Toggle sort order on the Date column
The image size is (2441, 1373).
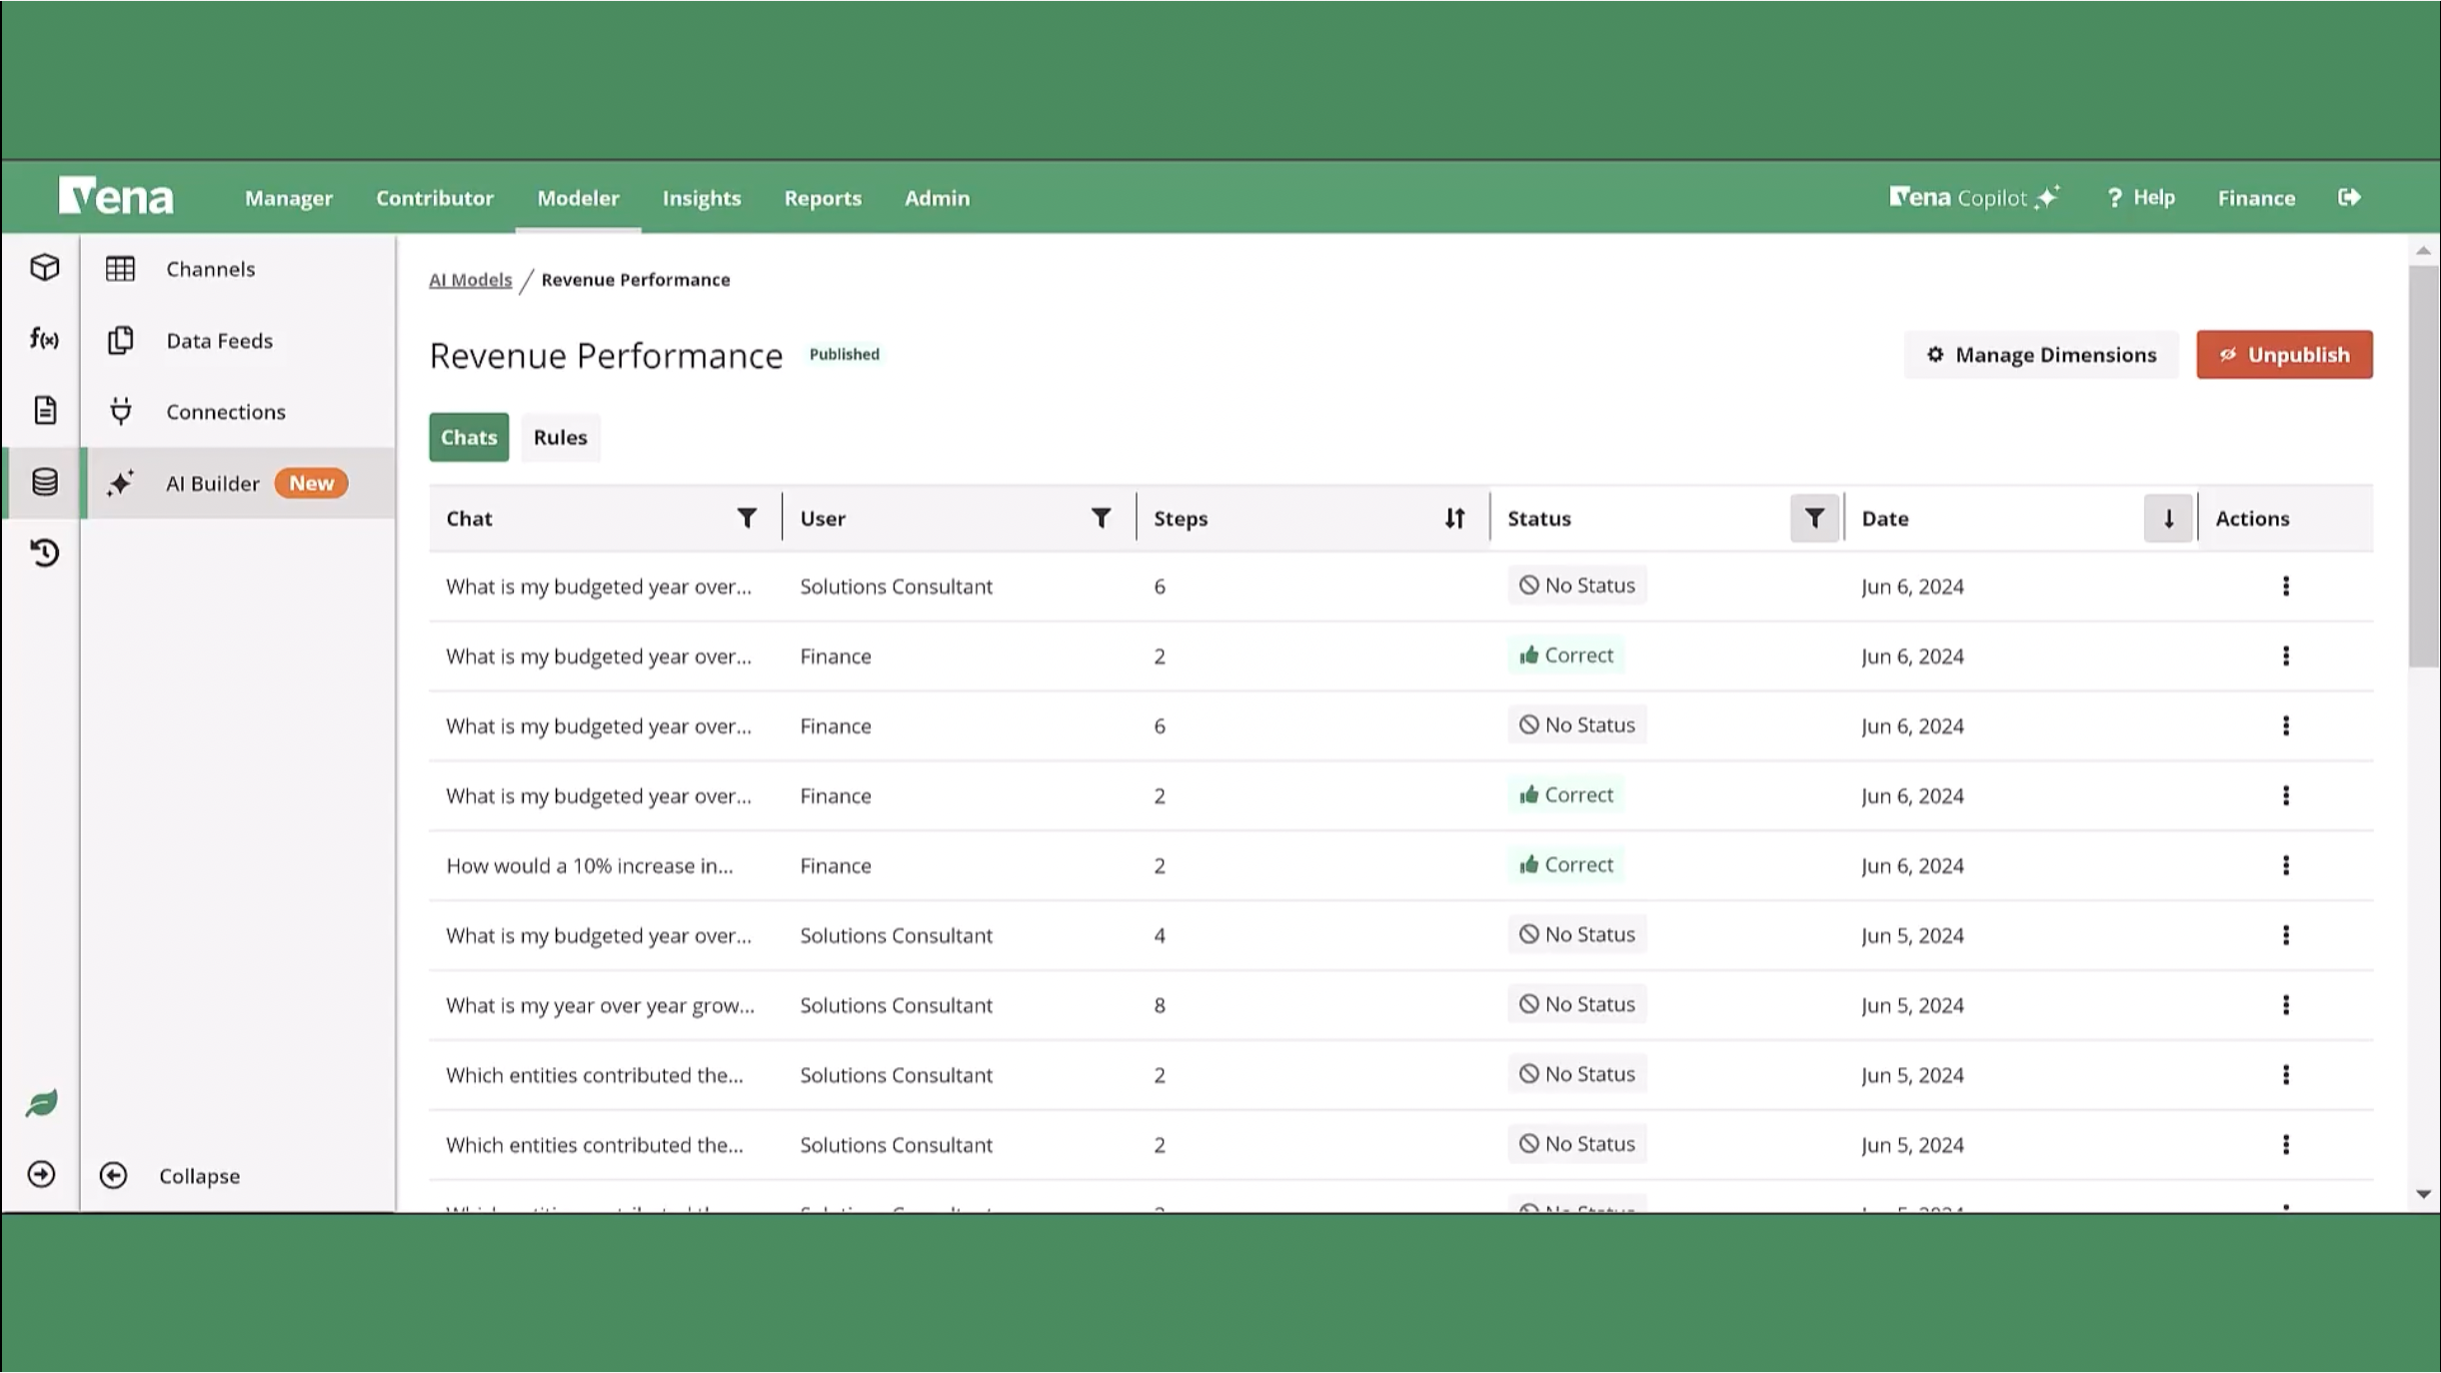point(2168,518)
